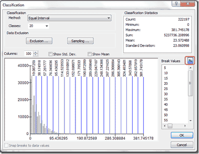Click the Maximum value 381.745178

(x=180, y=30)
